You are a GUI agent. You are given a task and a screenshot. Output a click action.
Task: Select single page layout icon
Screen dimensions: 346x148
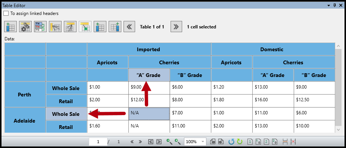click(250, 142)
